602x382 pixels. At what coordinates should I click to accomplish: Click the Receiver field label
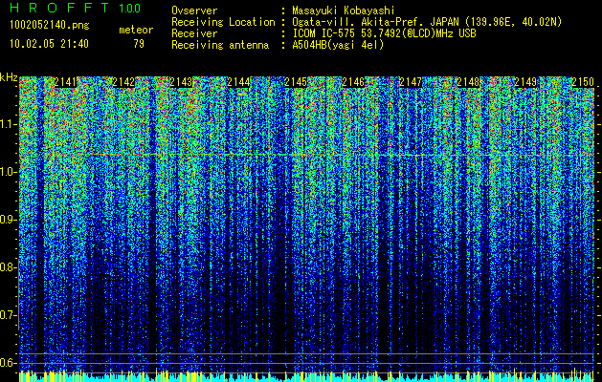click(194, 33)
